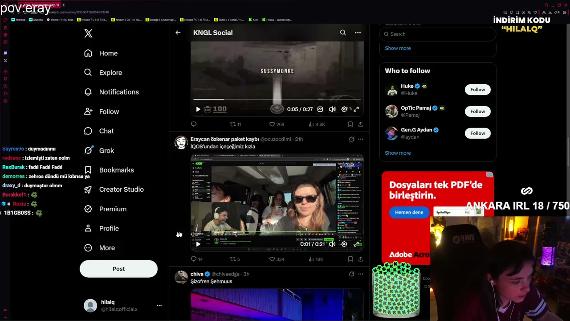View analytics of the 19K views post

coord(316,259)
